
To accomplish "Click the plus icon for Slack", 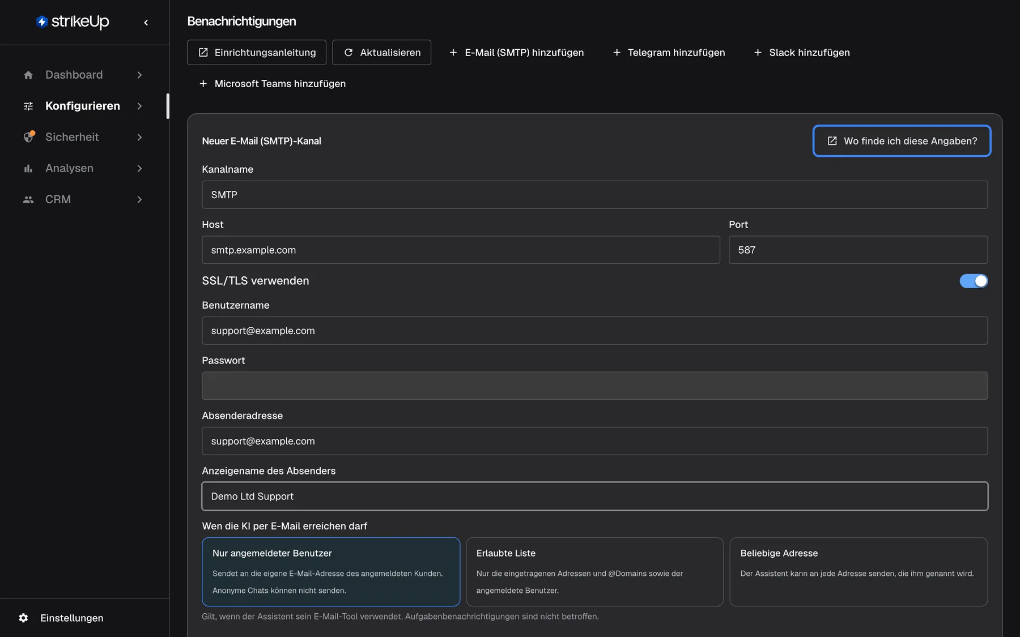I will [x=758, y=52].
